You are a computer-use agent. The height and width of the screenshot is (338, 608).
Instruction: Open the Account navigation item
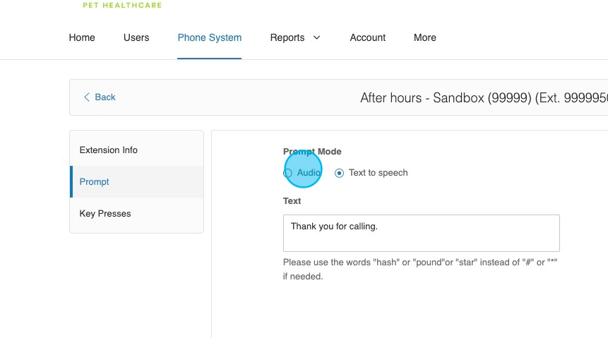click(x=368, y=37)
